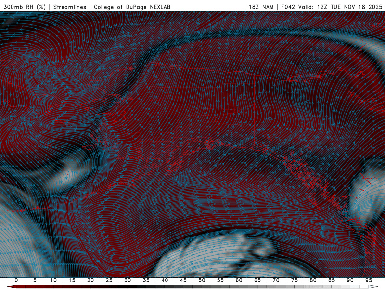385x289 pixels.
Task: Click the '18Z NAM' model run label
Action: (x=261, y=7)
